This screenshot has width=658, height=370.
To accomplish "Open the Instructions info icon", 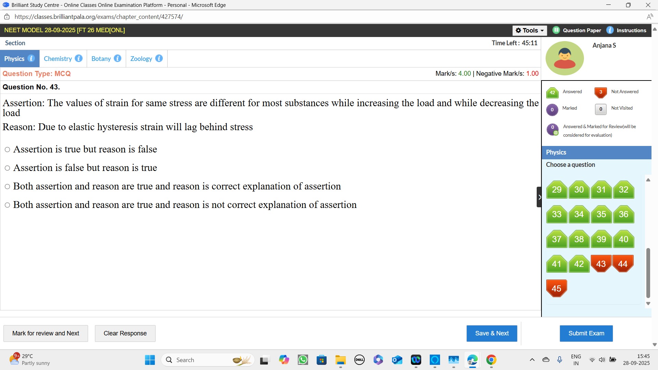I will [610, 30].
